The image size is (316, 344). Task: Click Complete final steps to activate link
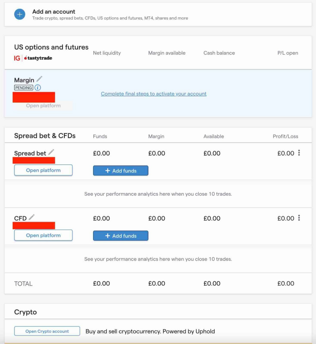(x=153, y=94)
